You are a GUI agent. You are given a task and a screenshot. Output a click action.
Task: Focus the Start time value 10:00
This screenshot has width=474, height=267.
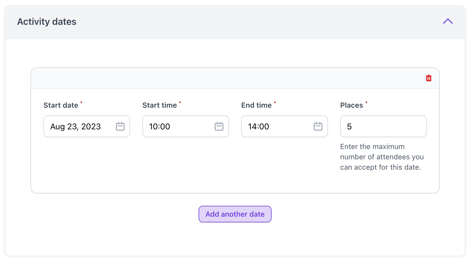click(160, 127)
